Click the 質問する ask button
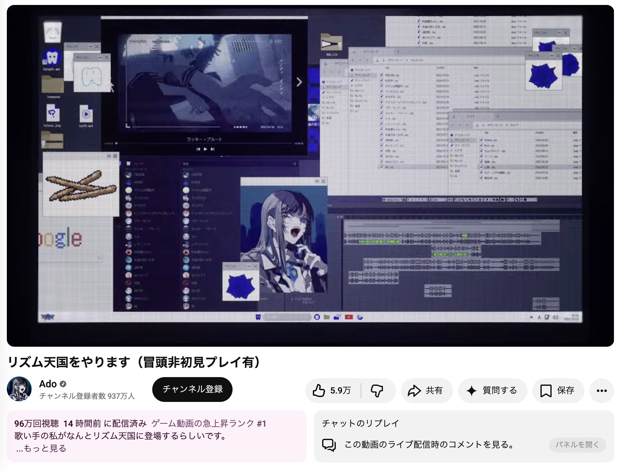This screenshot has height=472, width=622. point(492,390)
